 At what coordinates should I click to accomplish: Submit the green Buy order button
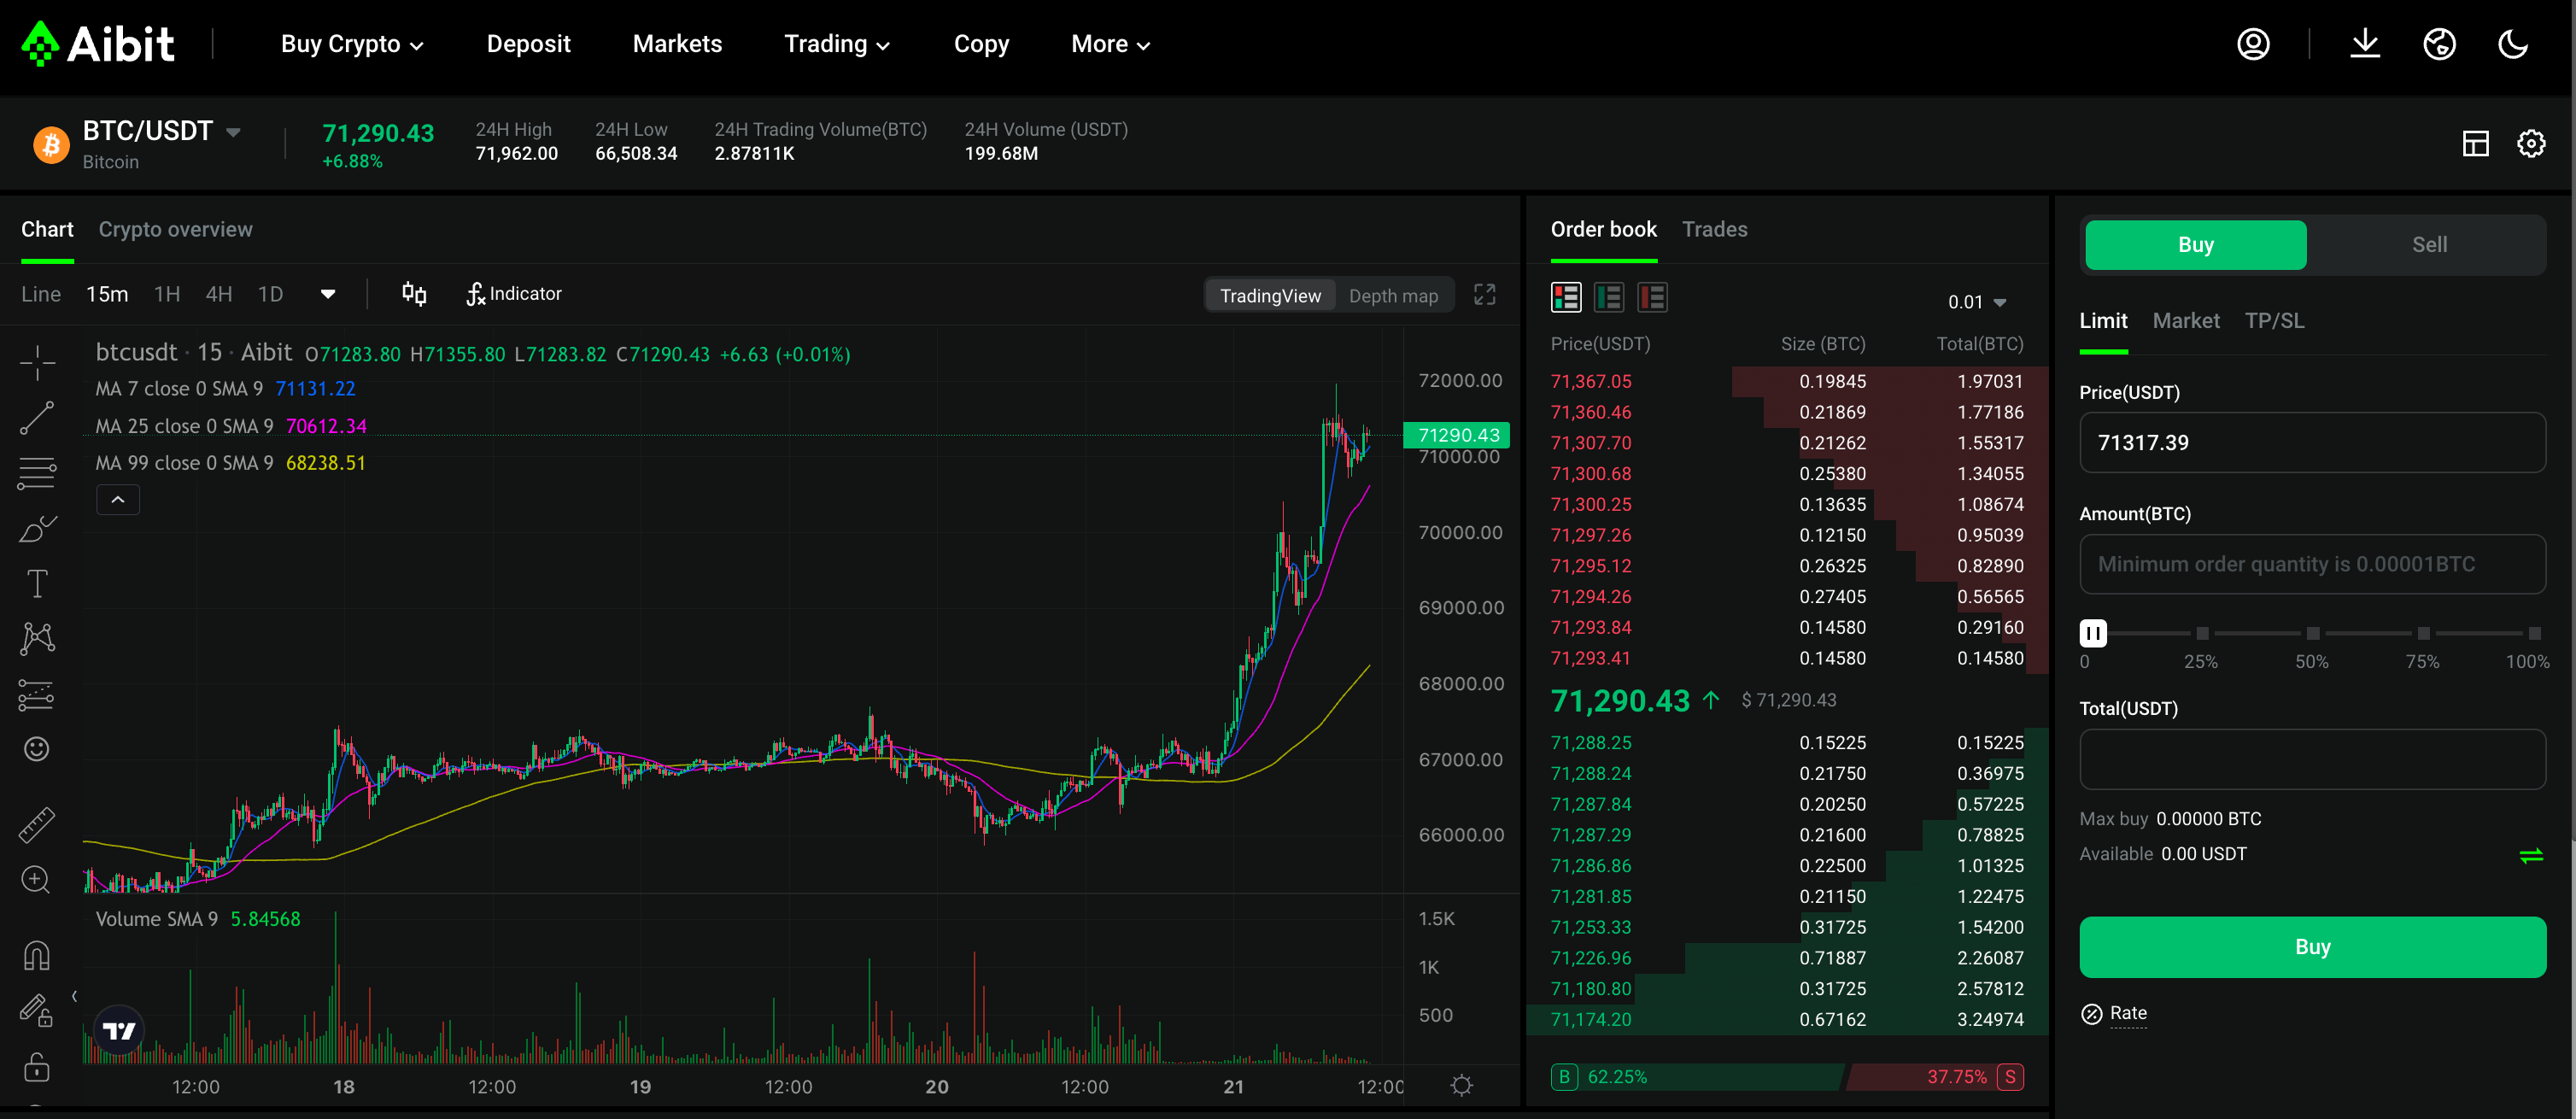2312,947
